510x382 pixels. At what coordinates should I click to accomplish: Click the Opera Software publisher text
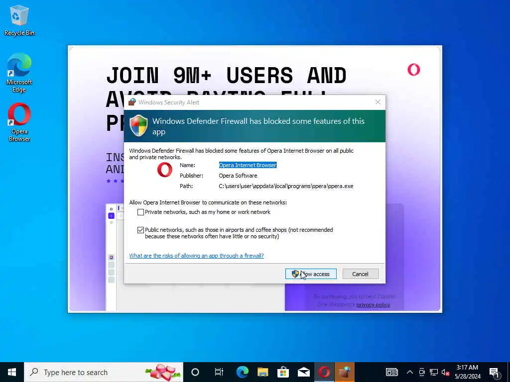pos(238,176)
